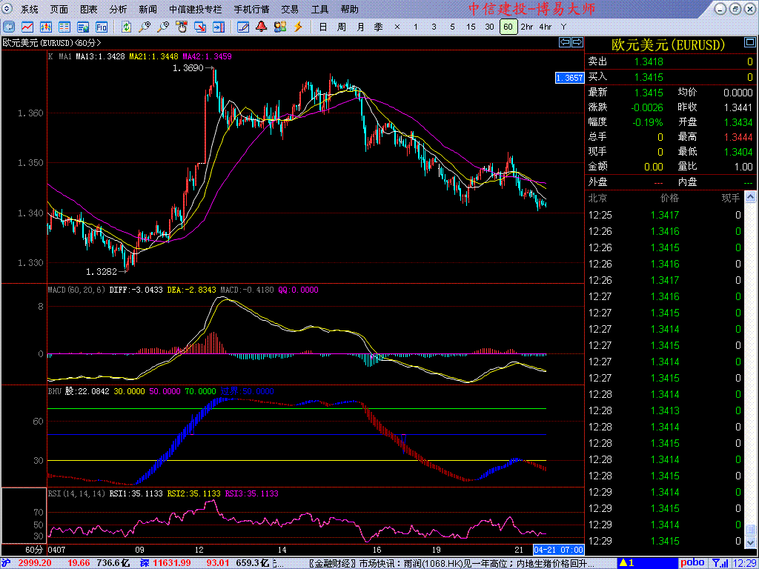This screenshot has height=569, width=759.
Task: Switch chart to the 4hr period
Action: click(546, 27)
